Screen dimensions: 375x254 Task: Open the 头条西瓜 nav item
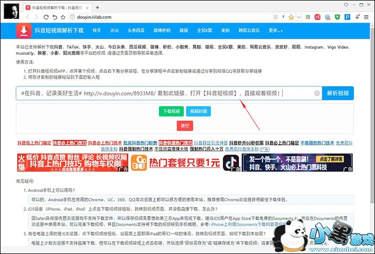pos(136,31)
